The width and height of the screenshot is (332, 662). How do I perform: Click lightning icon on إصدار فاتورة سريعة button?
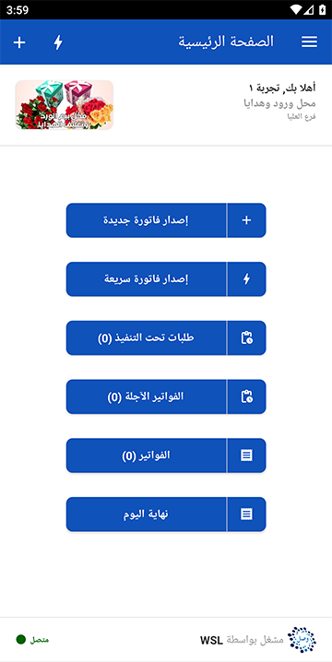(x=246, y=279)
